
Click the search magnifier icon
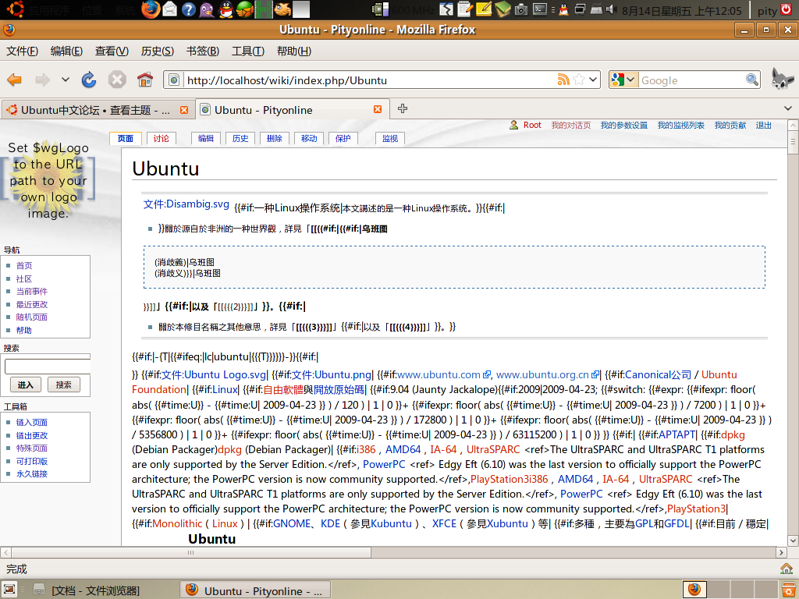click(751, 80)
